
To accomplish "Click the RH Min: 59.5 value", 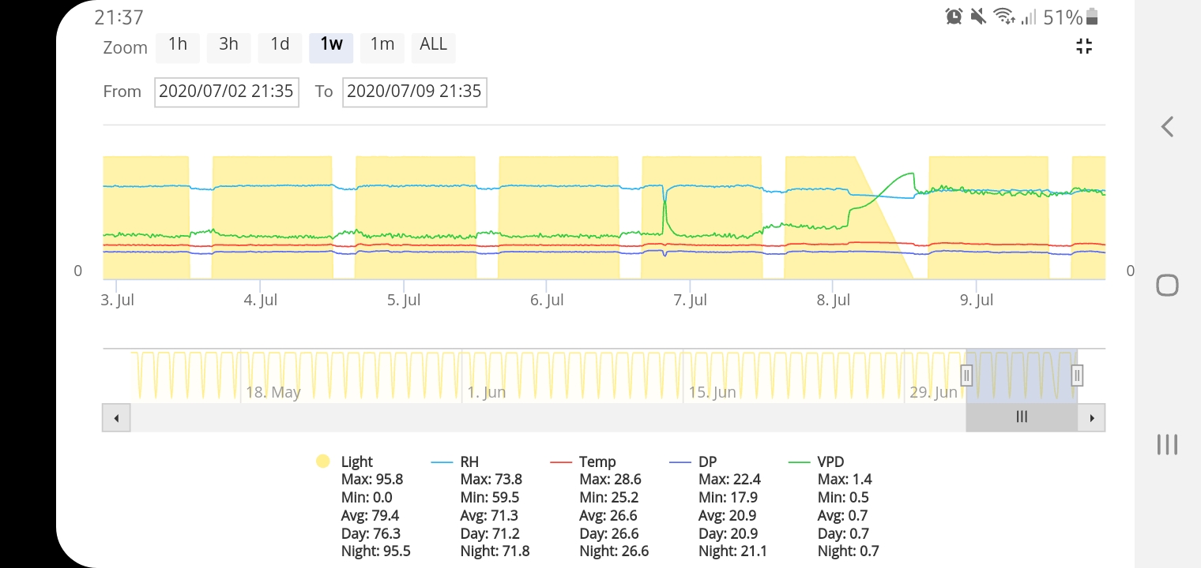I will tap(489, 498).
